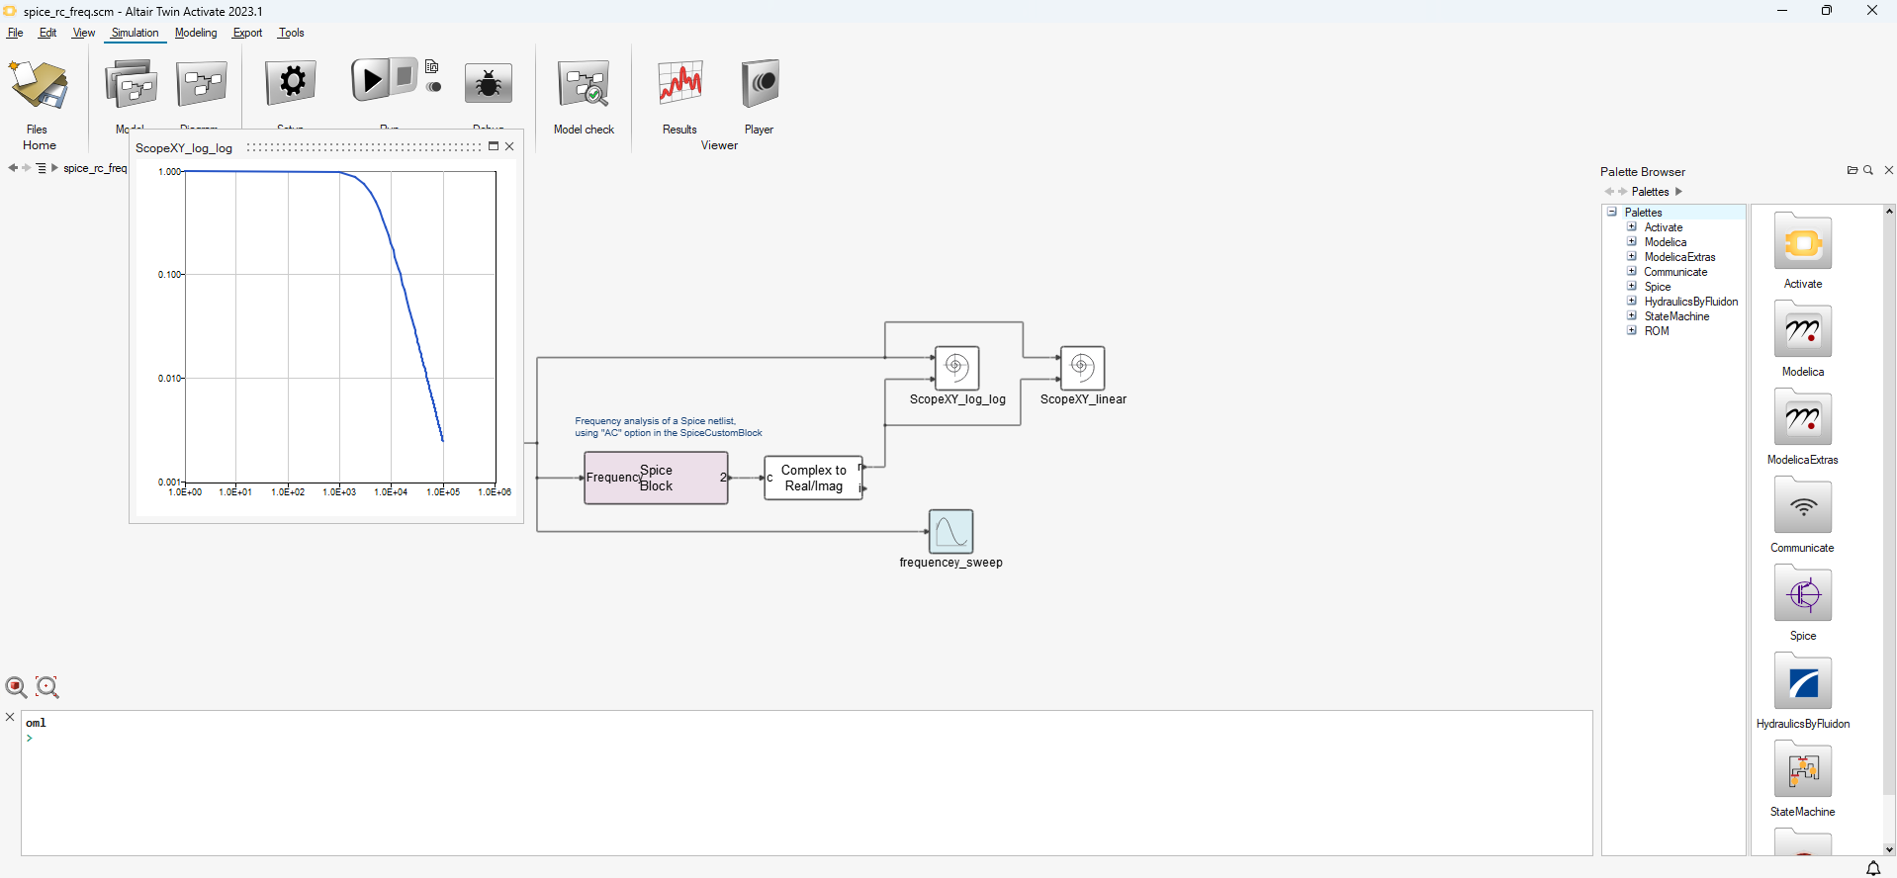Viewport: 1897px width, 878px height.
Task: Open simulation Setup gear icon
Action: coord(291,83)
